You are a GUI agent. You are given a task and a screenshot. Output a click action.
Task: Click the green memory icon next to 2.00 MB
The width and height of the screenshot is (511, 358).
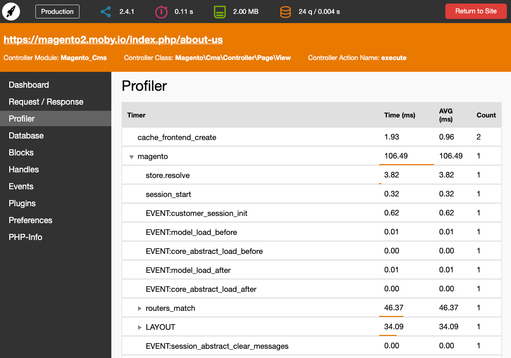click(220, 12)
